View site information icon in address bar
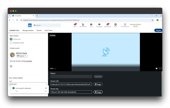Viewport: 170px width, 108px height. tap(21, 20)
